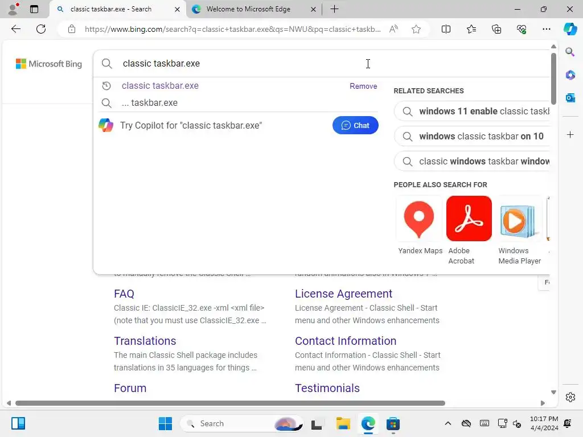
Task: Select history suggestion classic taskbar.exe
Action: pos(160,86)
